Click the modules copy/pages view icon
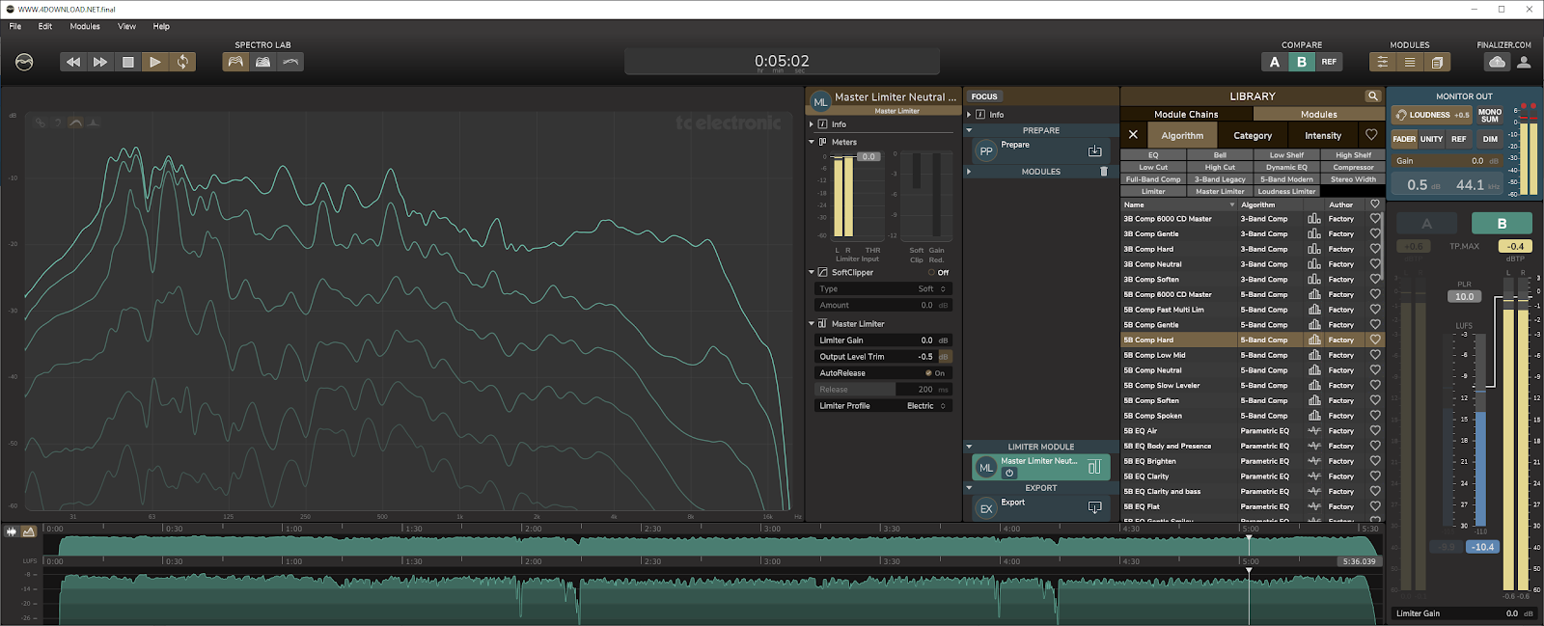 (1437, 62)
